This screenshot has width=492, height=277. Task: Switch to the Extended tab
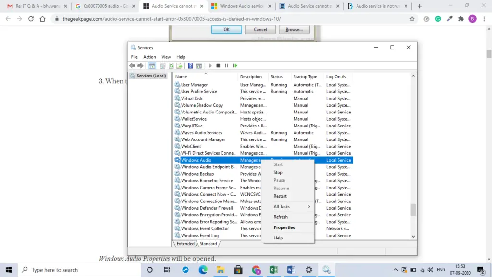click(185, 244)
